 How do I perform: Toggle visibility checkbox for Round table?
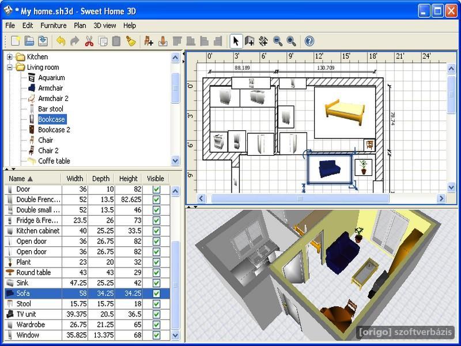point(156,273)
